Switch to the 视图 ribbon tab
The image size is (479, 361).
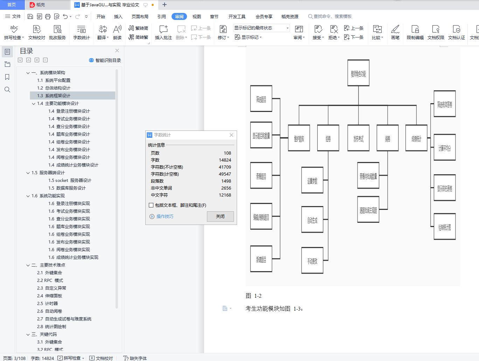197,16
